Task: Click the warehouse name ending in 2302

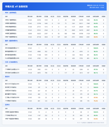Action: 11,115
